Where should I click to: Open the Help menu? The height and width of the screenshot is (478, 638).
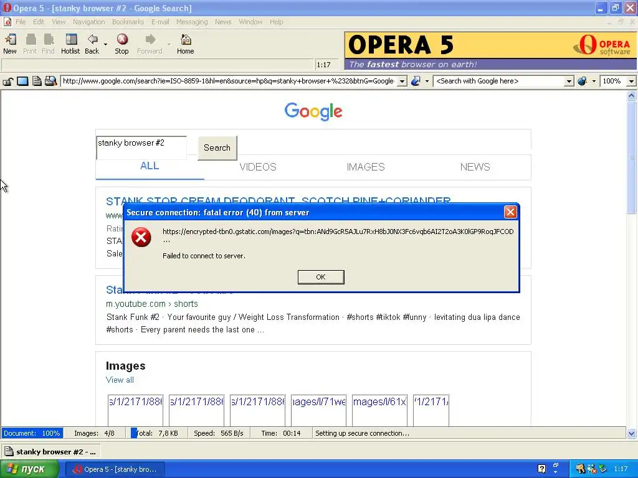coord(276,22)
